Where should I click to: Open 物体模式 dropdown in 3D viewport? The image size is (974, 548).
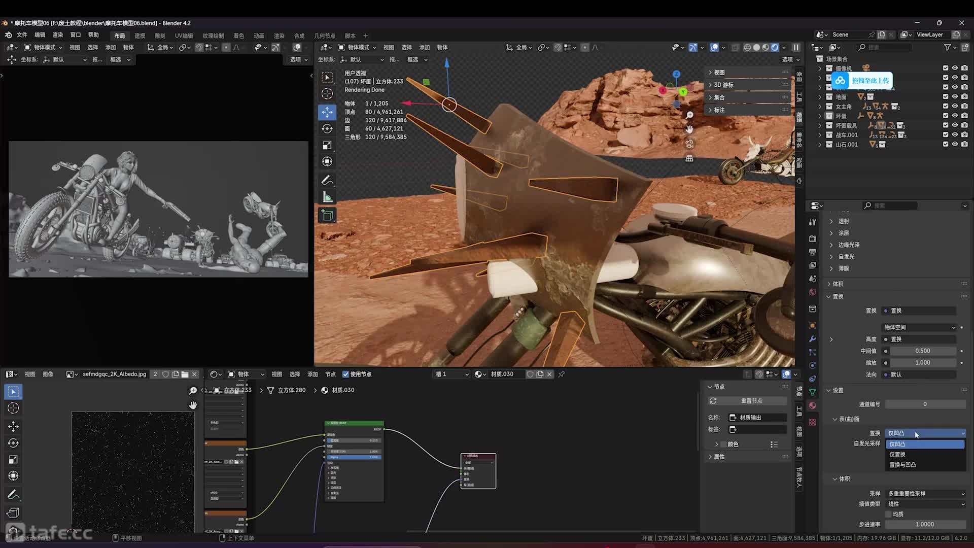point(358,47)
